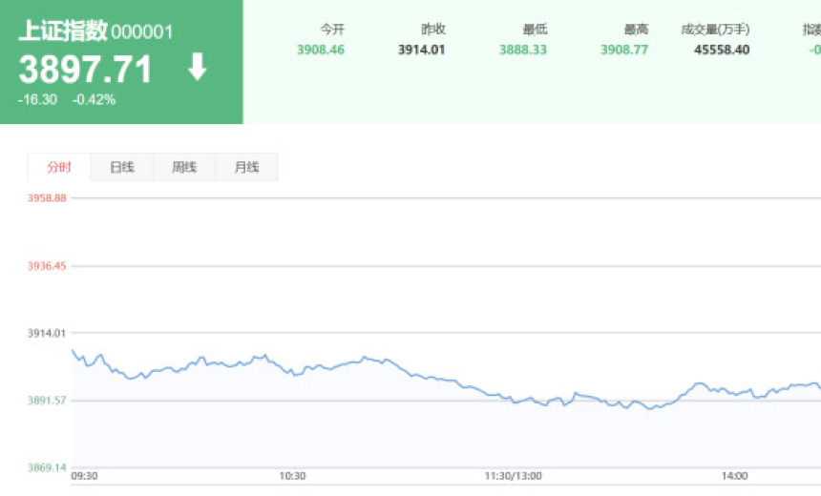Click the 昨收 previous close value 3914.01 in header
This screenshot has height=496, width=821.
[x=422, y=50]
